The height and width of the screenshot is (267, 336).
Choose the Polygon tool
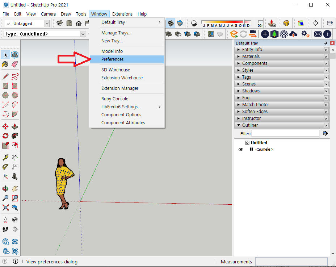point(15,95)
